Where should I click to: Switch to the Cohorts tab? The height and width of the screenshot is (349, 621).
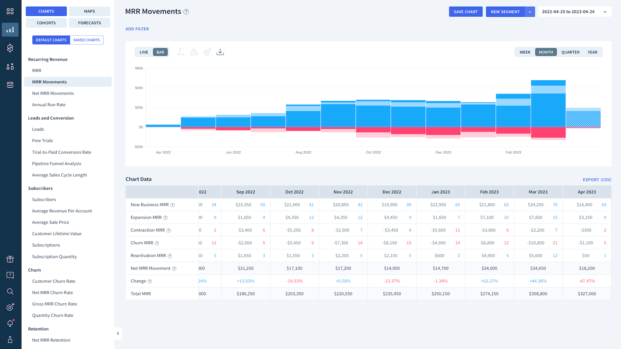[46, 23]
